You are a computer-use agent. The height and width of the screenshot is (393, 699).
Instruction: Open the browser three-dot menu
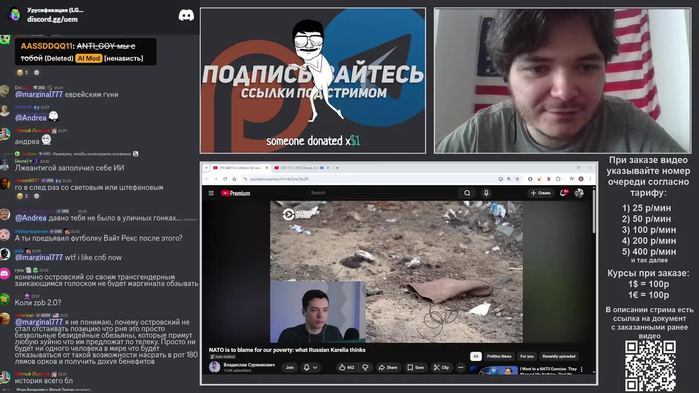click(590, 178)
